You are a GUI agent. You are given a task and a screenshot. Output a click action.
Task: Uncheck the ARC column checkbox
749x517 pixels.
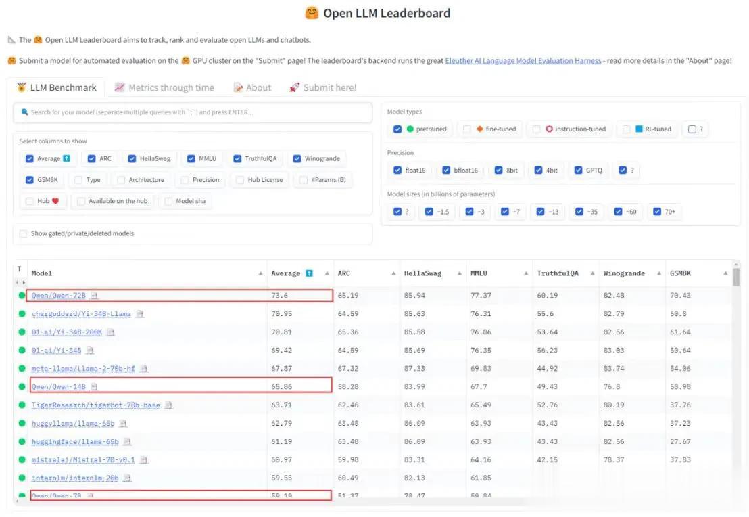click(x=92, y=159)
